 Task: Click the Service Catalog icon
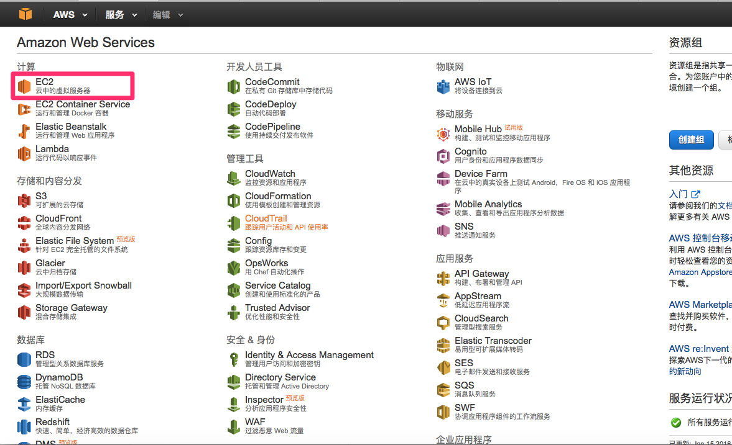(234, 290)
